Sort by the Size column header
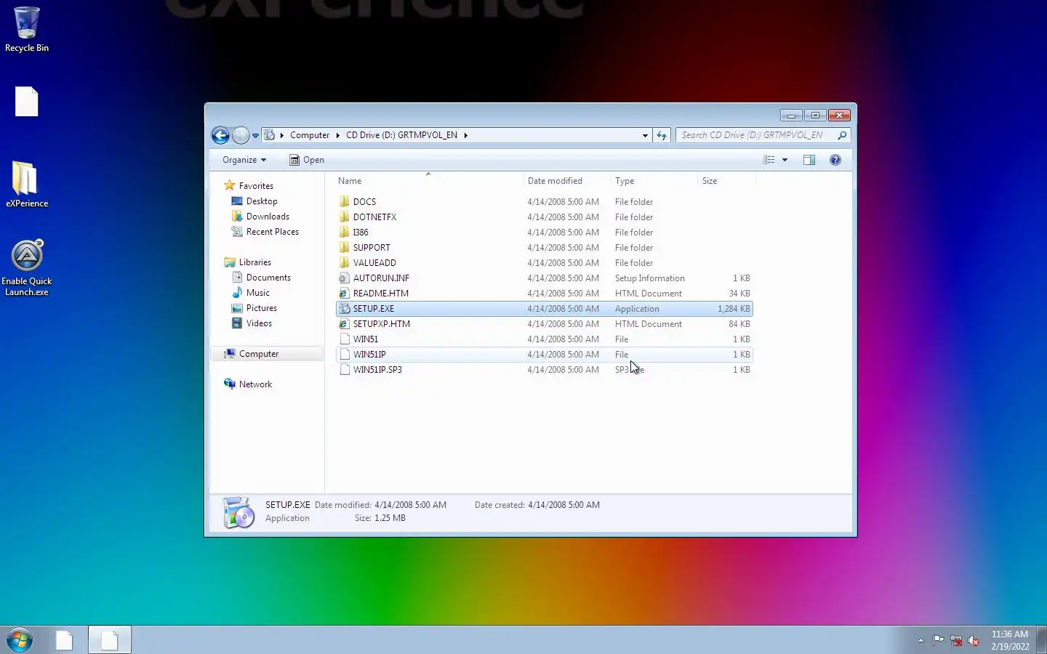This screenshot has width=1047, height=654. tap(726, 181)
